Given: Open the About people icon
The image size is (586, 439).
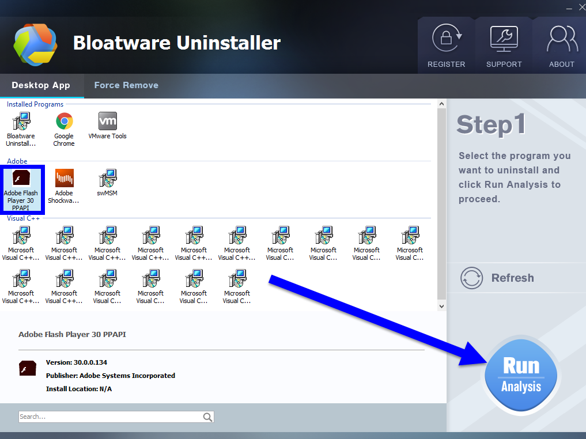Looking at the screenshot, I should coord(562,39).
